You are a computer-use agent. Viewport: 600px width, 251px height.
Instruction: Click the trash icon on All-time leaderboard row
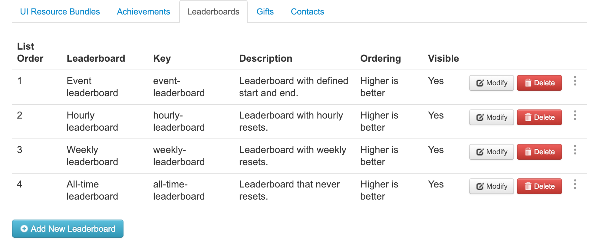[x=529, y=186]
